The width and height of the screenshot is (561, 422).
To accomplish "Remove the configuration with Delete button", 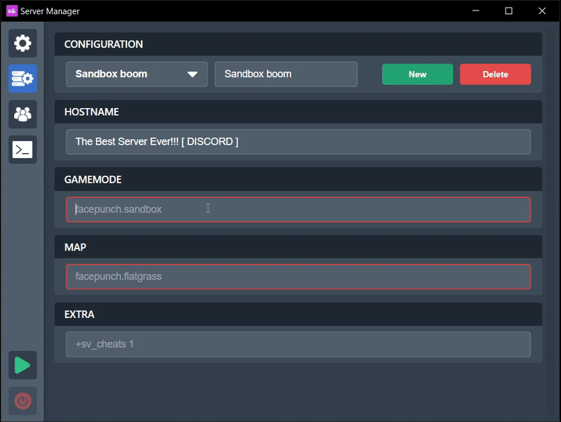I will pos(496,74).
